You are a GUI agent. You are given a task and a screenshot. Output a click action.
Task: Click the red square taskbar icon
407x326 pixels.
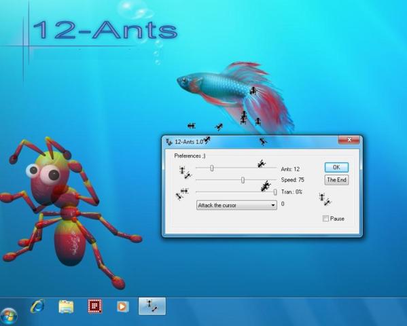(94, 306)
